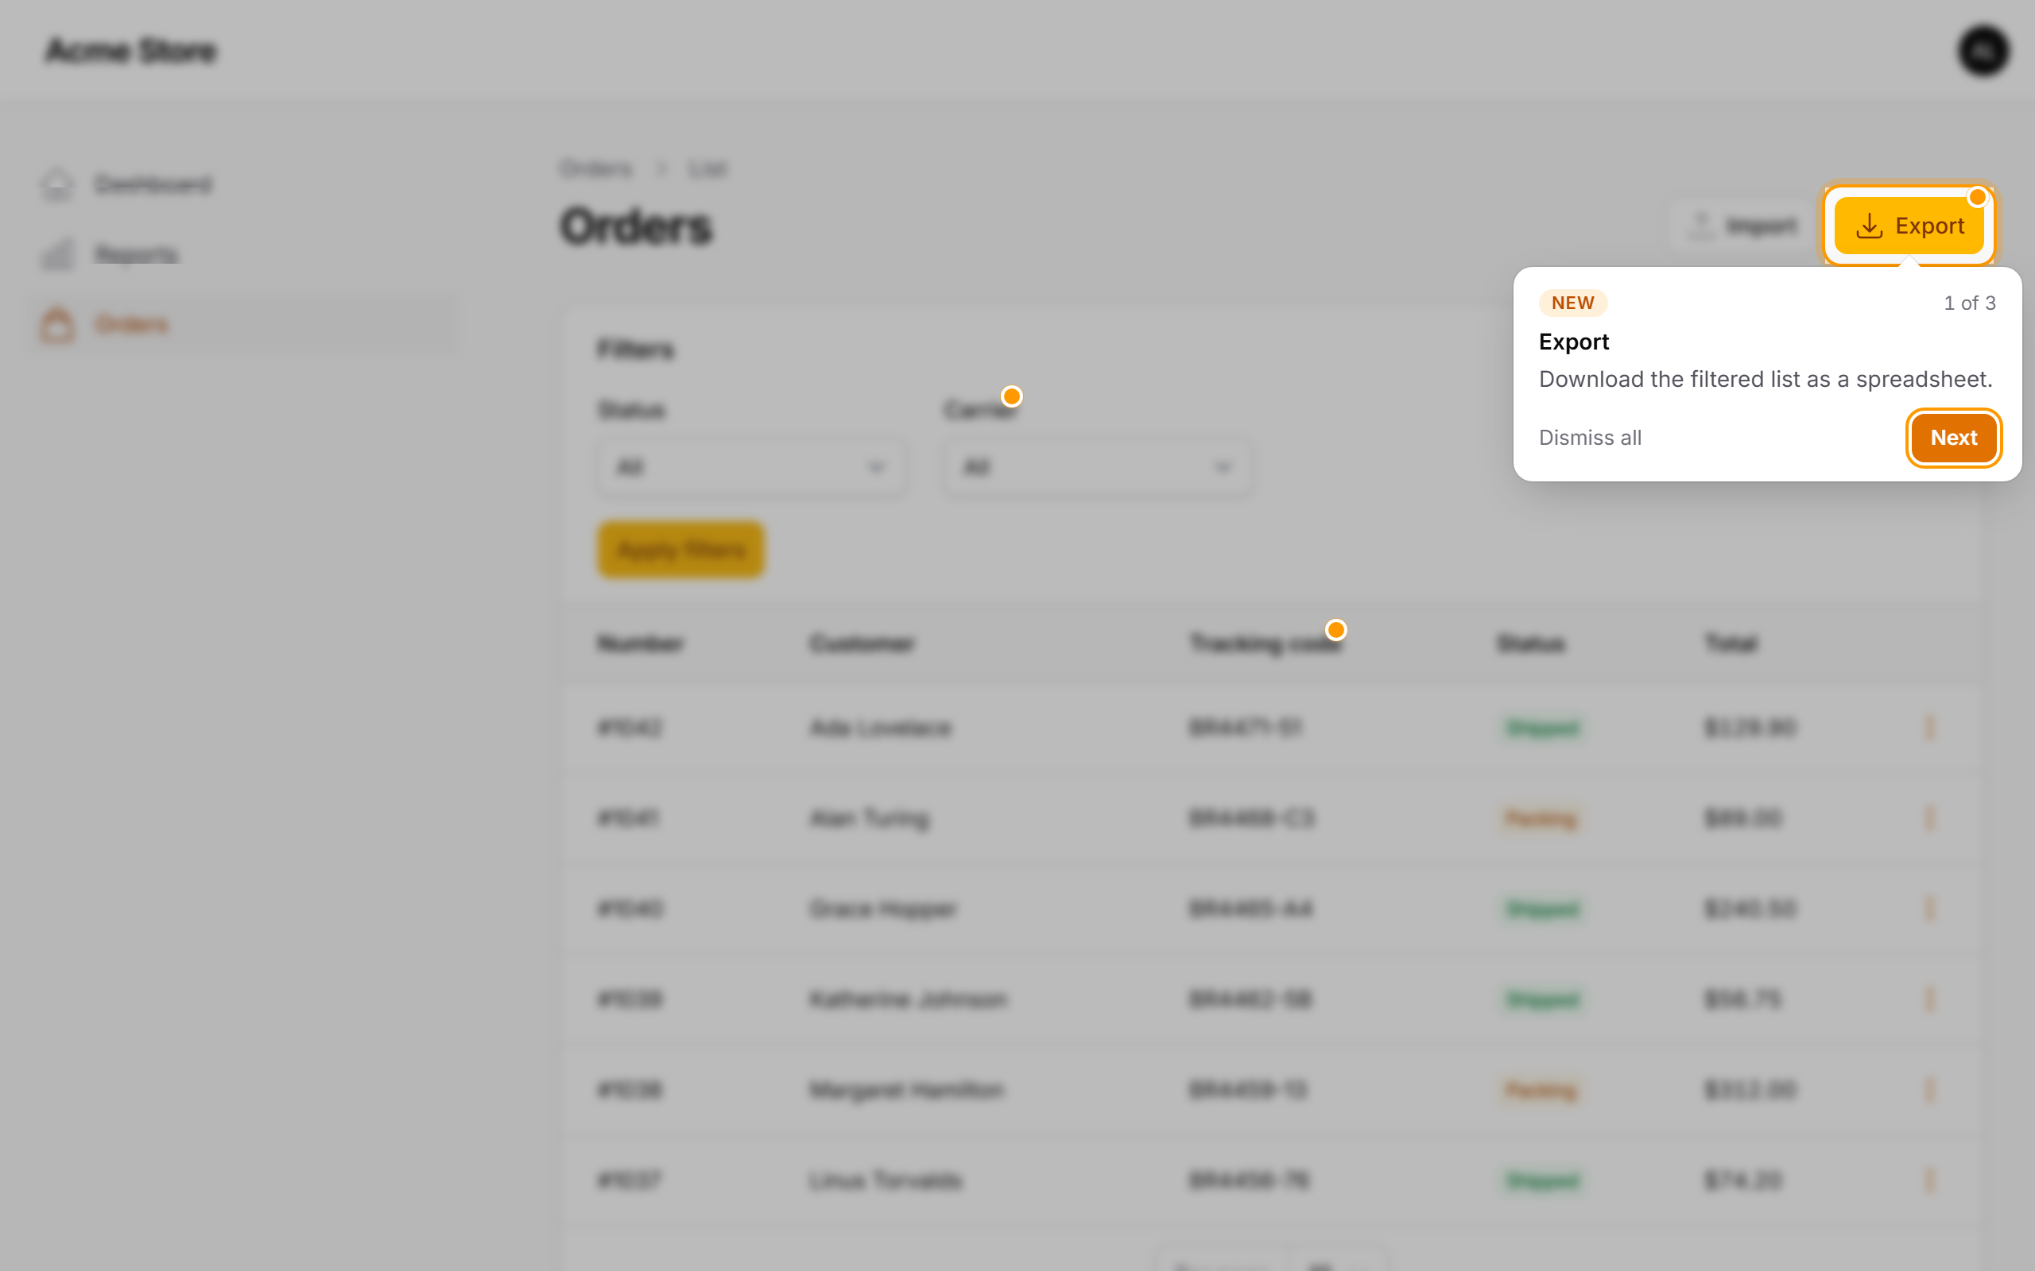This screenshot has width=2035, height=1271.
Task: Open the row actions menu for Grace Hopper's order
Action: click(1929, 909)
